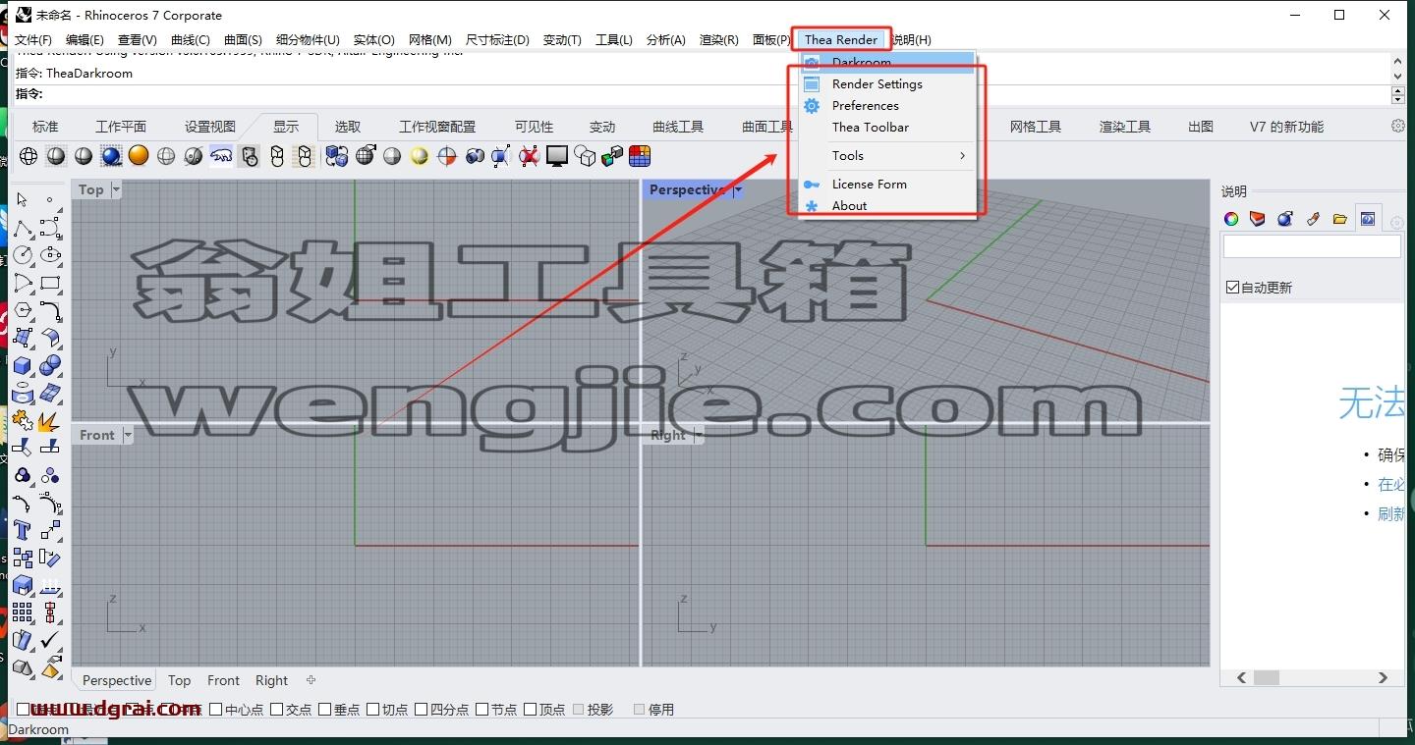Screen dimensions: 1415x745
Task: Switch to the 工作平面 toolbar tab
Action: click(121, 127)
